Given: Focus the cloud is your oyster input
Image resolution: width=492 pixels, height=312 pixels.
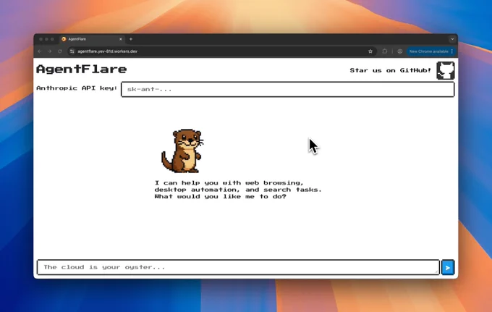Looking at the screenshot, I should (238, 267).
